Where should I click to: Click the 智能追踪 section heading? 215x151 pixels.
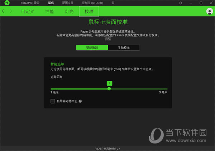click(x=57, y=64)
